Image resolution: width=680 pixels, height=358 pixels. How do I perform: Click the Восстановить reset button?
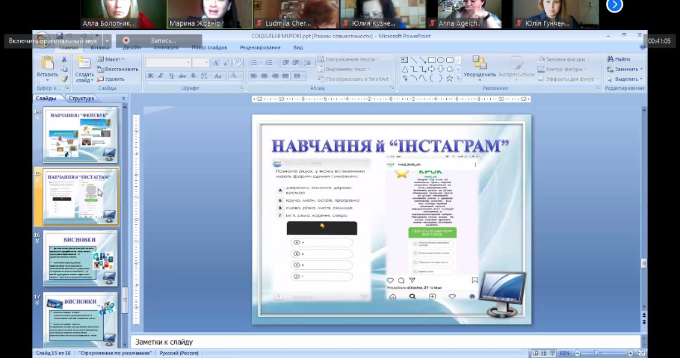118,69
